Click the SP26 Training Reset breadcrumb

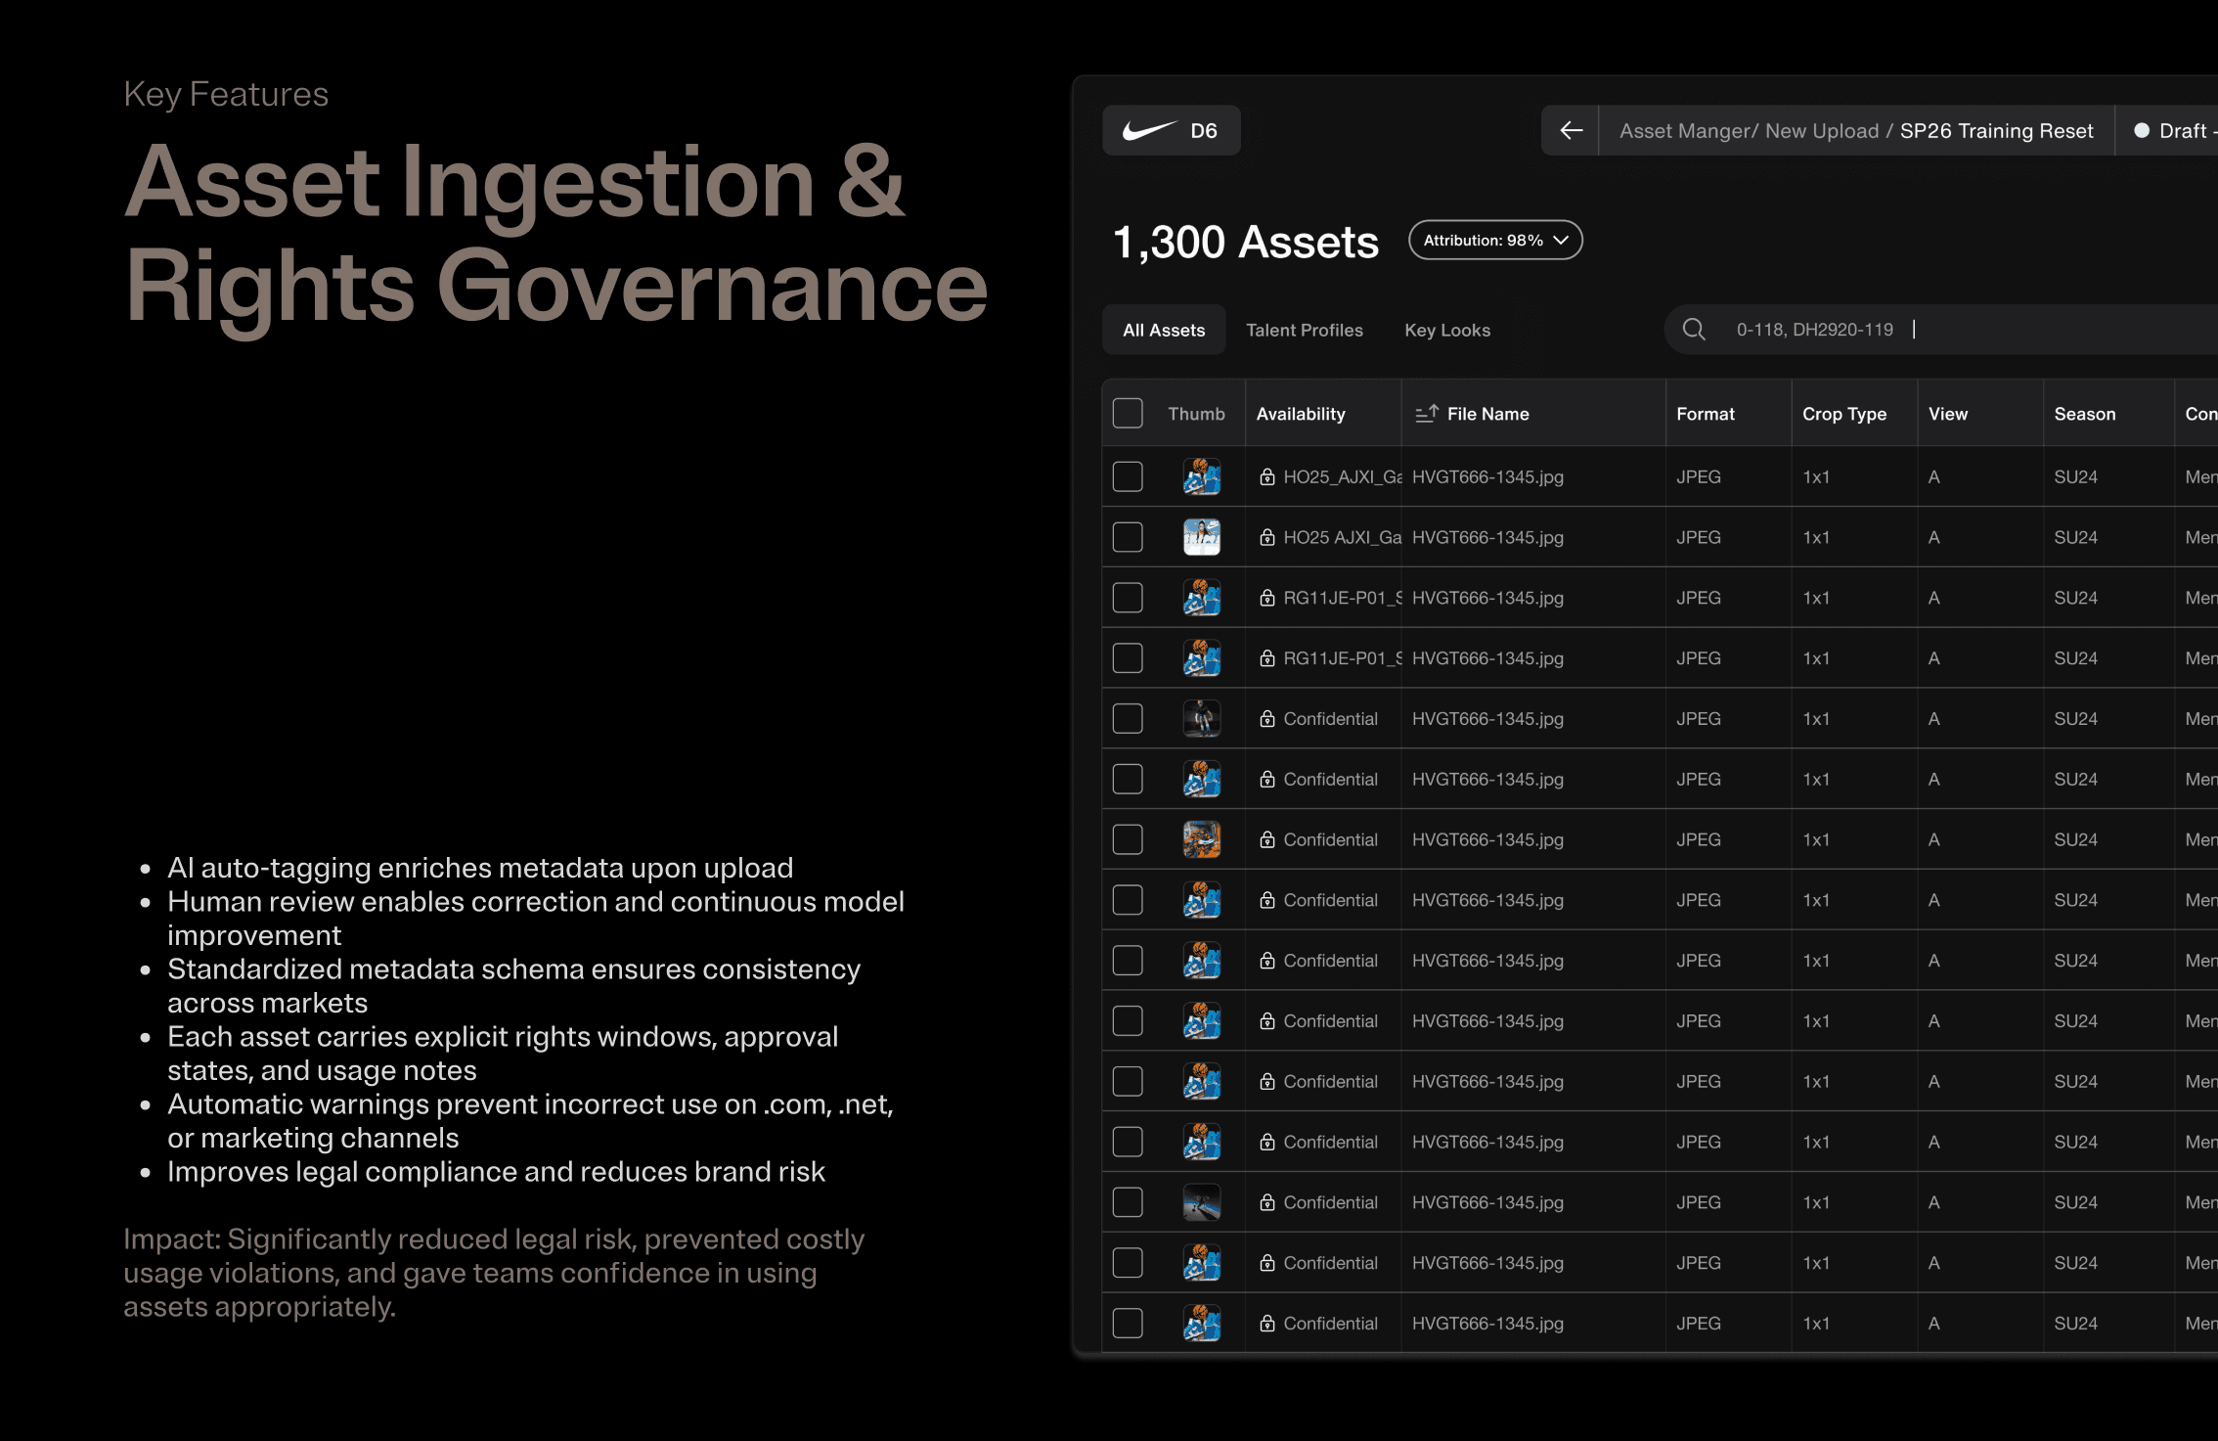tap(1996, 131)
